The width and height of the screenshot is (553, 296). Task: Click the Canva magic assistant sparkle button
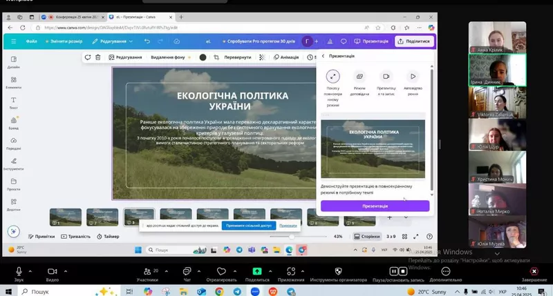13,231
